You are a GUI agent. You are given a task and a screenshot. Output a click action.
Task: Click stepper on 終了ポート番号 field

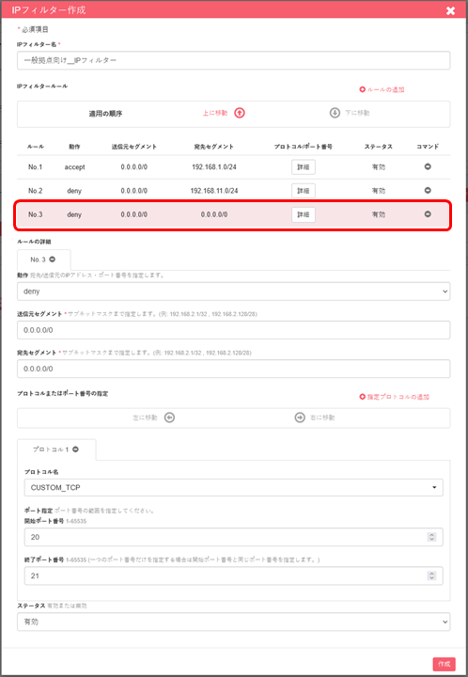(431, 575)
